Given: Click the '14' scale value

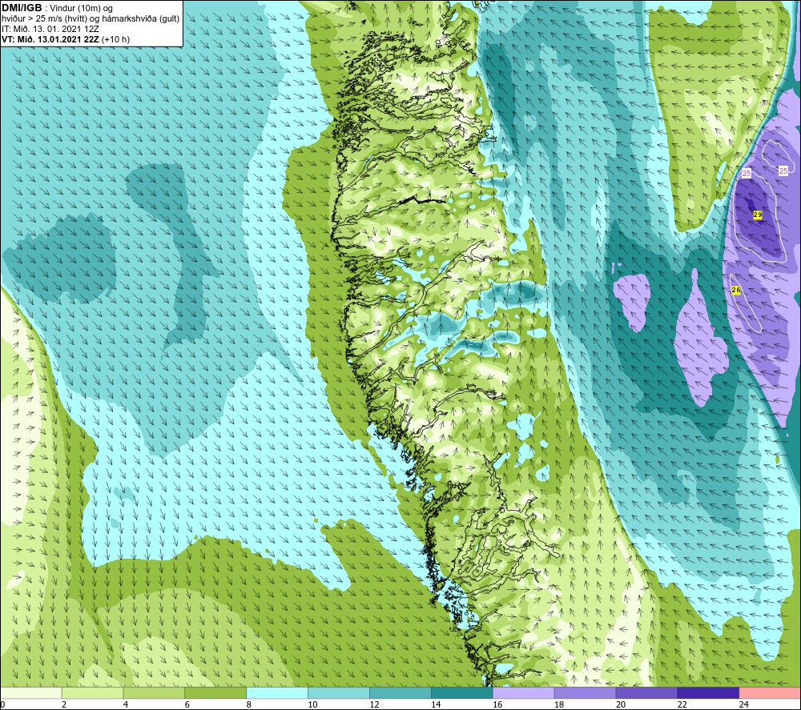Looking at the screenshot, I should (x=436, y=704).
